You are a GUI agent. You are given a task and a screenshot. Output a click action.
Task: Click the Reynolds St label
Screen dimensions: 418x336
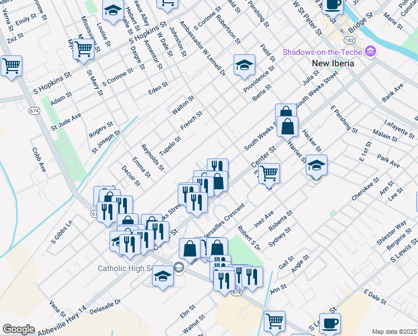point(153,157)
